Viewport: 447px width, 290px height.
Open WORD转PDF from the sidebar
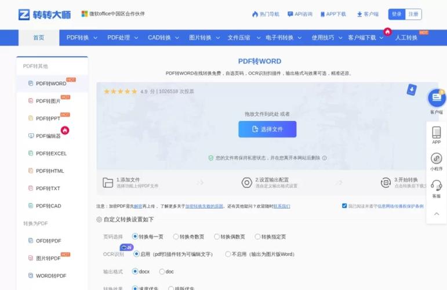51,275
